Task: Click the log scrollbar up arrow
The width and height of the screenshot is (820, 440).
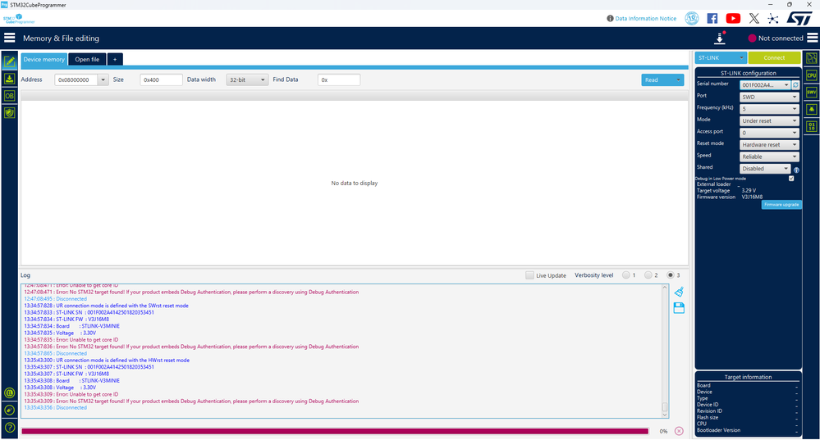Action: pos(665,288)
